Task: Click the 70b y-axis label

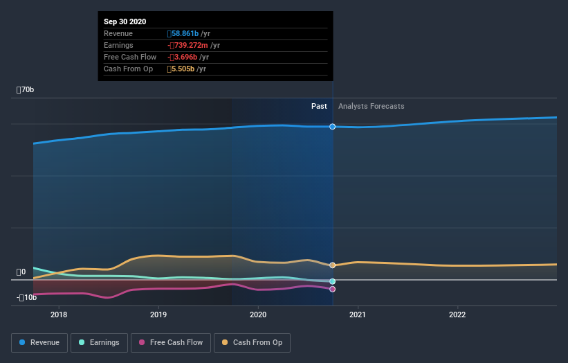Action: 25,89
